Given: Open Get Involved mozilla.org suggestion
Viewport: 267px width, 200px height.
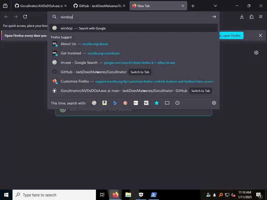Looking at the screenshot, I should pyautogui.click(x=133, y=53).
